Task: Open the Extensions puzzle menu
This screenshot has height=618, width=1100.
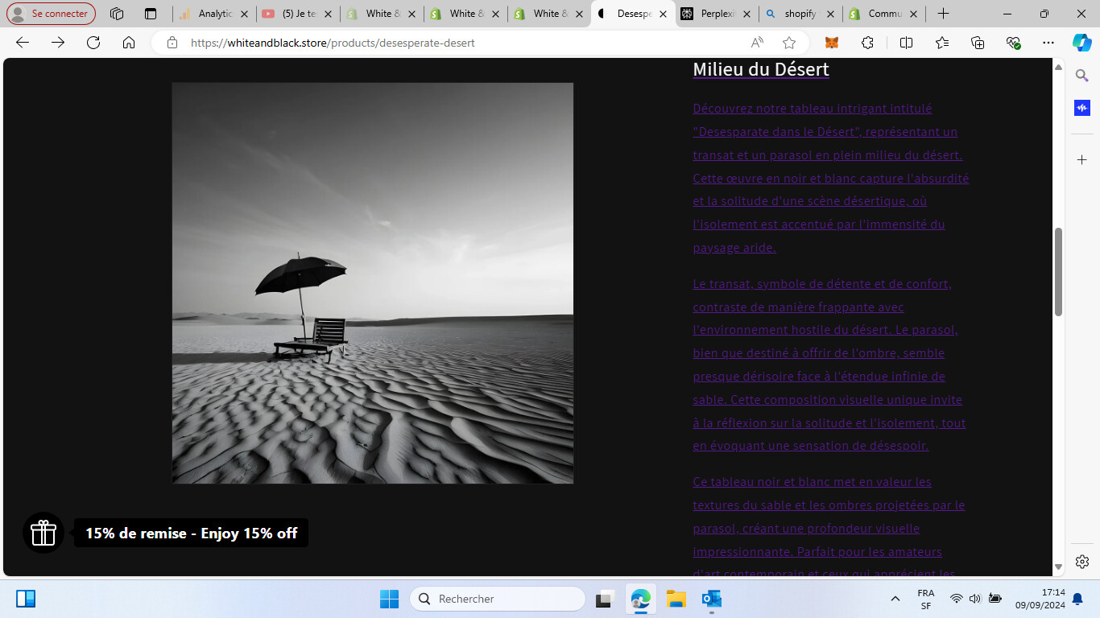Action: pyautogui.click(x=867, y=43)
